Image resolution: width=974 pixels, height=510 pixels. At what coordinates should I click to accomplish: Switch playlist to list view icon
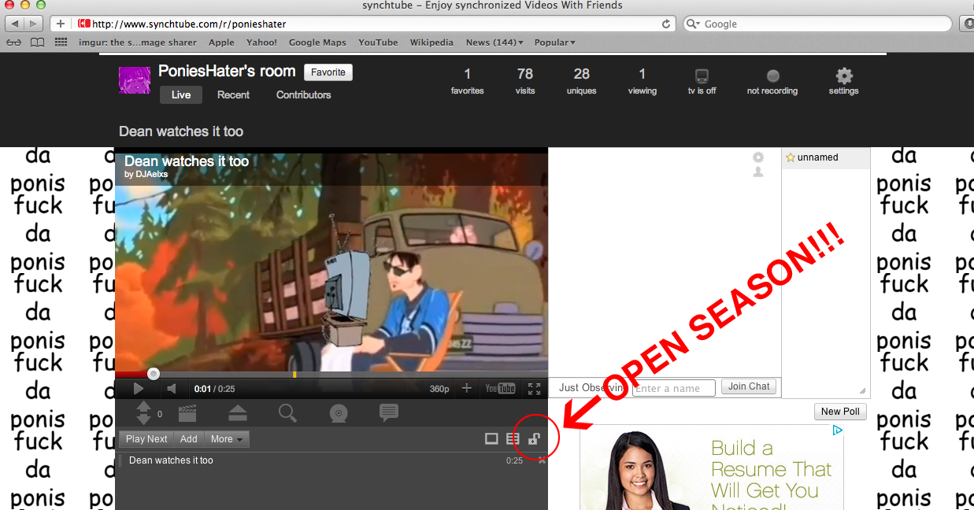(x=513, y=439)
